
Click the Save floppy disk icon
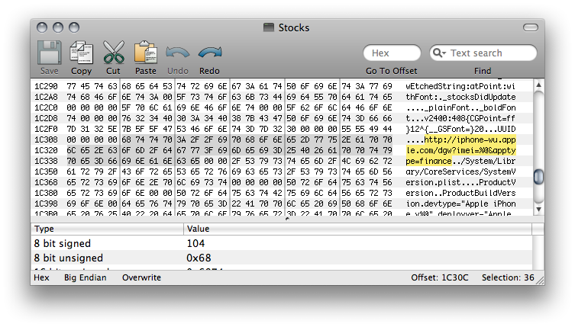coord(49,53)
